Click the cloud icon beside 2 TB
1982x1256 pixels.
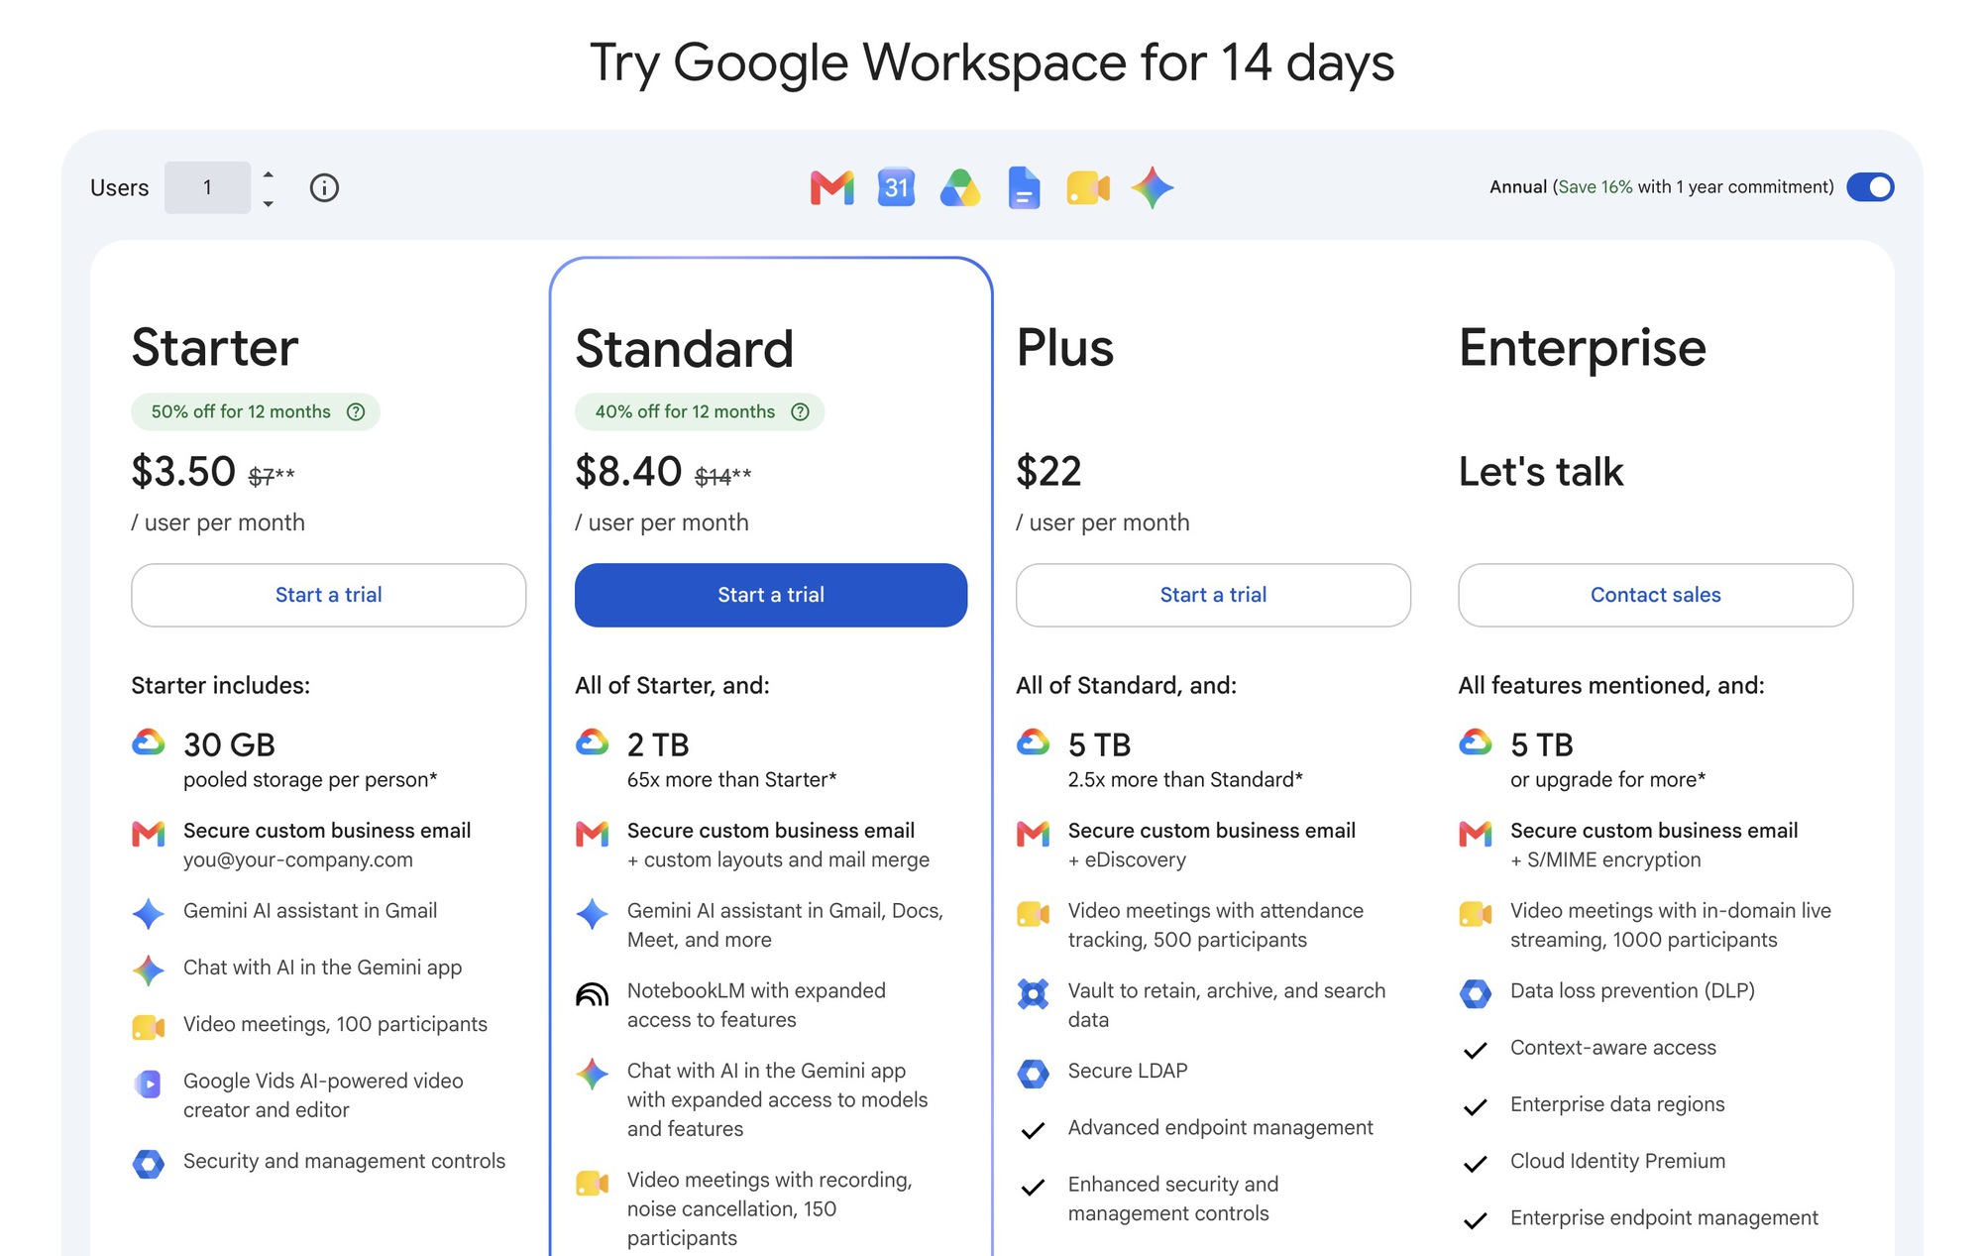pyautogui.click(x=593, y=742)
